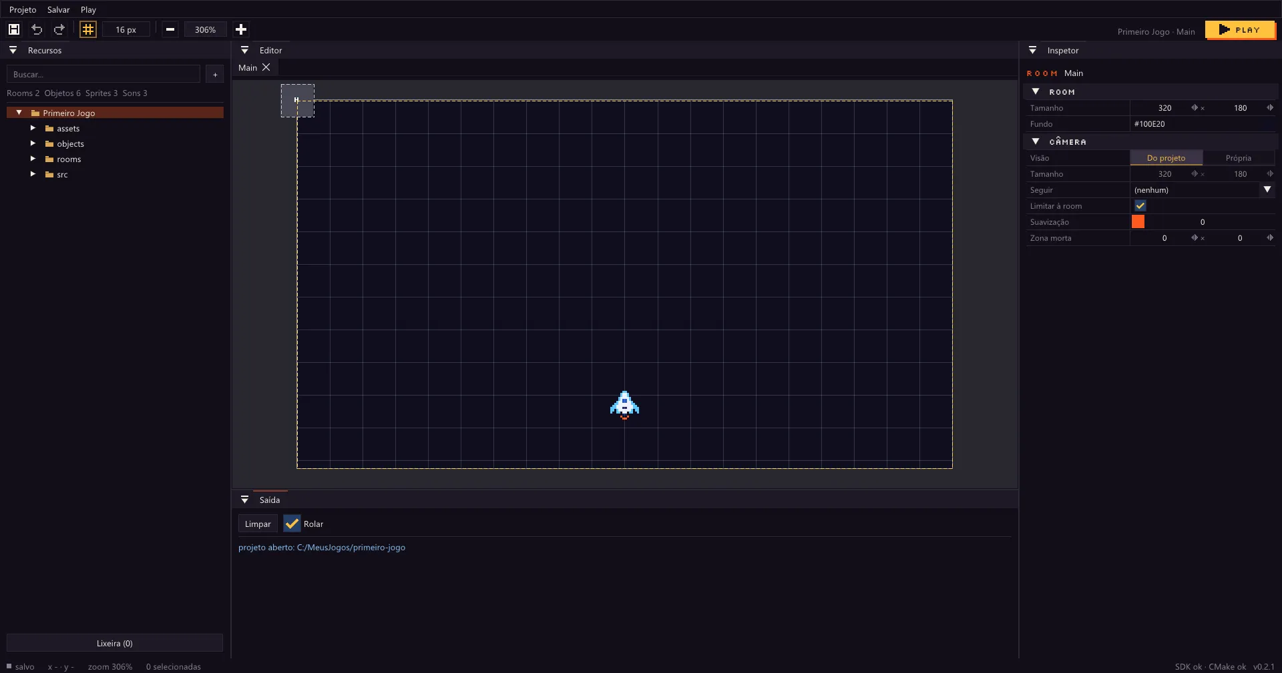Viewport: 1282px width, 673px height.
Task: Open the Projeto menu
Action: (23, 9)
